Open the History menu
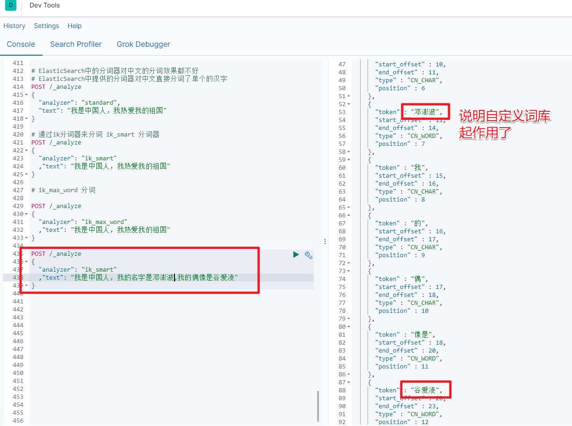572x426 pixels. (x=14, y=26)
